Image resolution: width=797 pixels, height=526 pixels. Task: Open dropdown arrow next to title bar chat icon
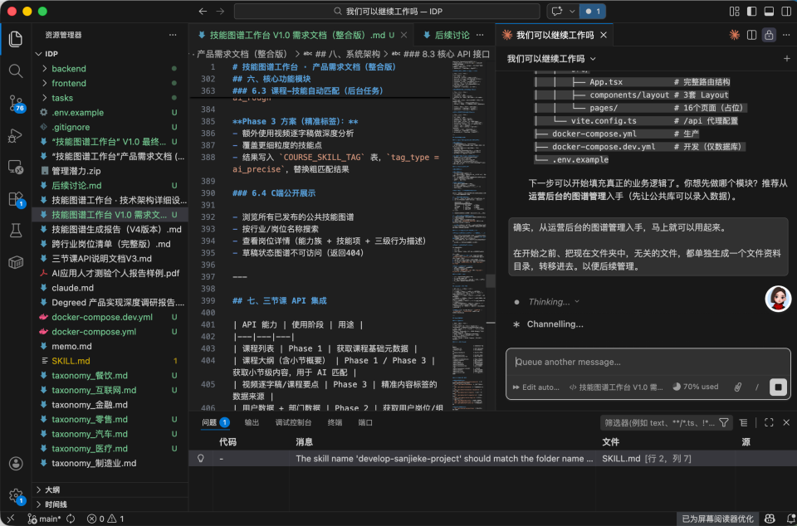[x=572, y=11]
